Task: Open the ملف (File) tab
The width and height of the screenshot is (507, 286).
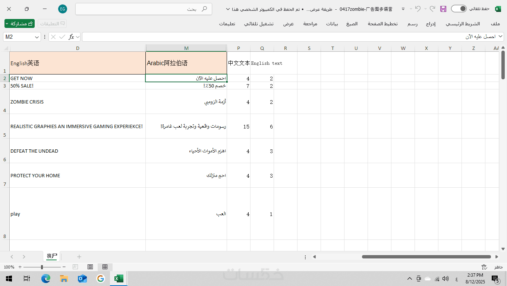Action: click(495, 24)
